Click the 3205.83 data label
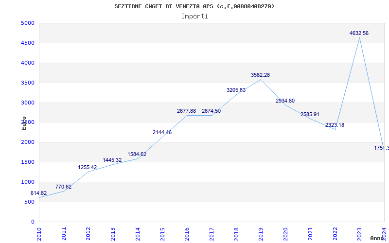 pos(236,90)
